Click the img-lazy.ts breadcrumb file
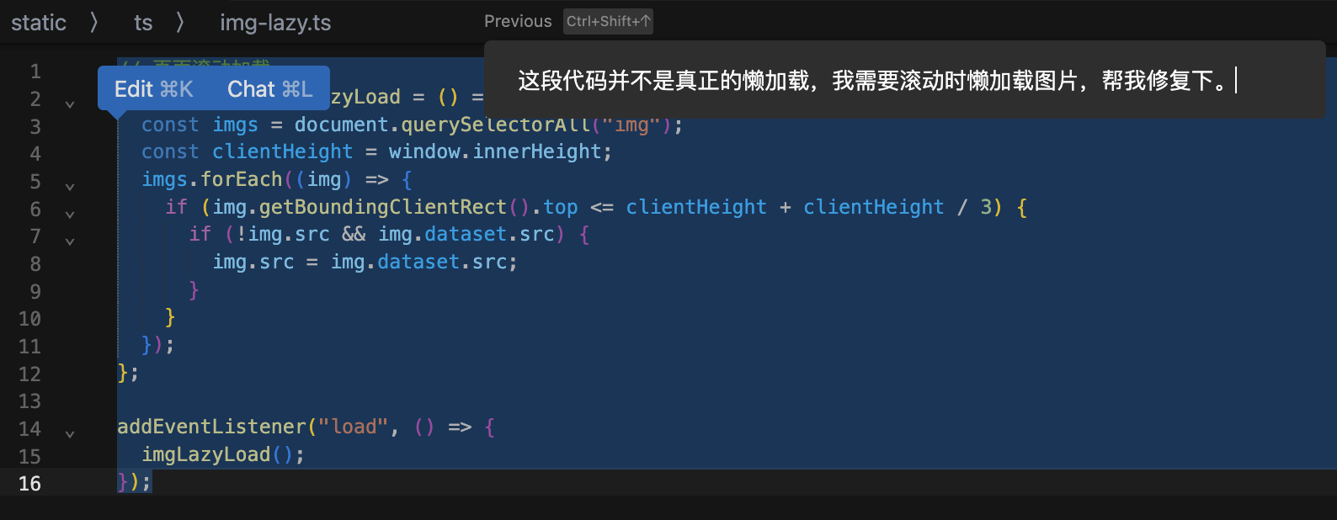Image resolution: width=1337 pixels, height=520 pixels. (275, 23)
